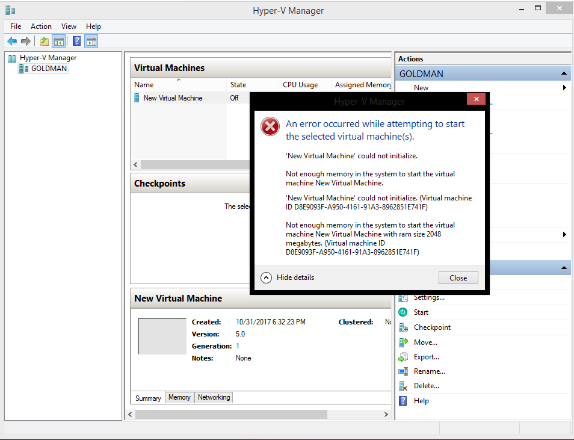Collapse details with Hide details chevron
The width and height of the screenshot is (574, 440).
(266, 277)
